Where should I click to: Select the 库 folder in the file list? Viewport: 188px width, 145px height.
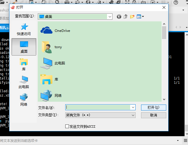tap(49, 79)
